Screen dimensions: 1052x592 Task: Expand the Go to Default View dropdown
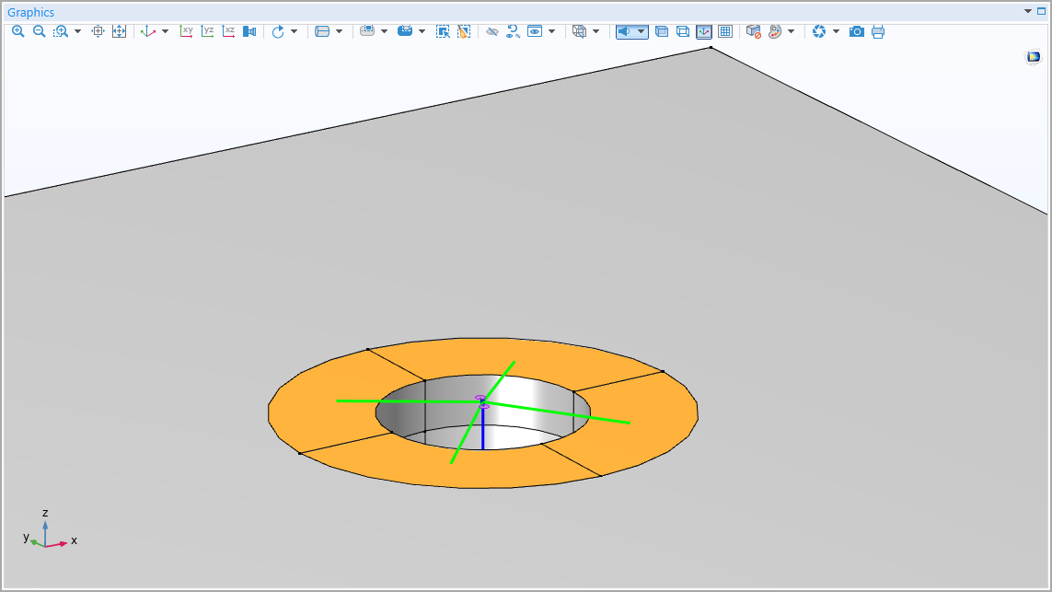(165, 31)
